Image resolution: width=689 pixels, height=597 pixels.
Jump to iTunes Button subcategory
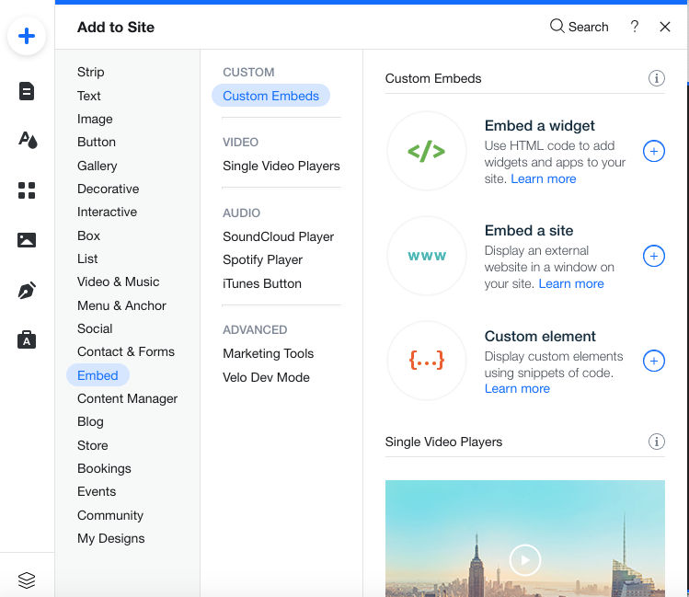262,284
